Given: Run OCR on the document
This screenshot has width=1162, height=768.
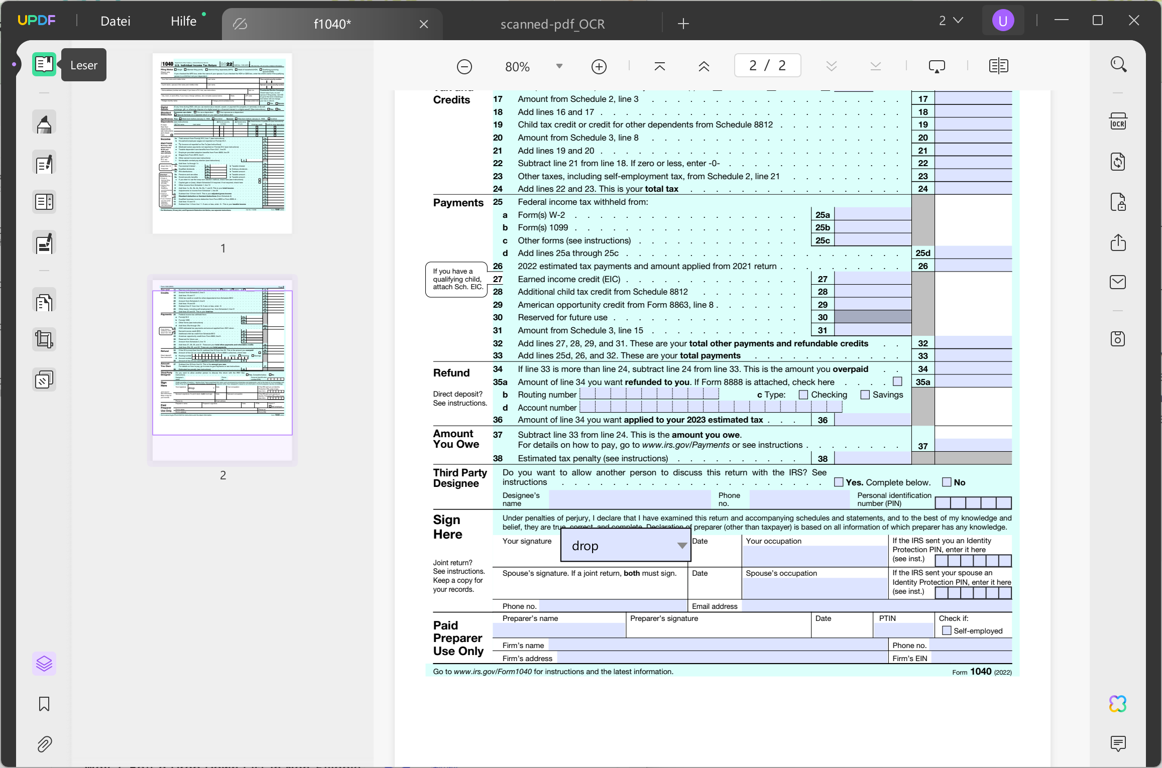Looking at the screenshot, I should click(1118, 121).
